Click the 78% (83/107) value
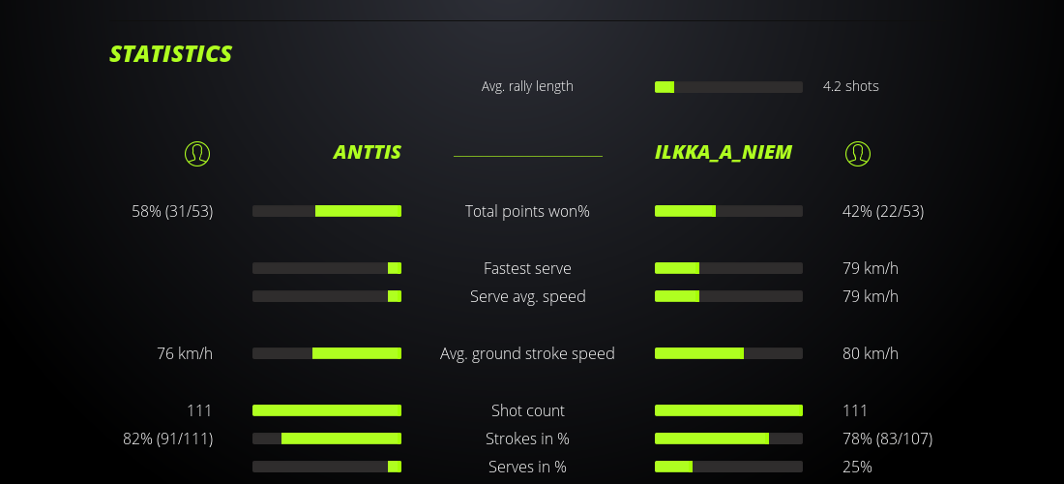This screenshot has height=484, width=1064. pos(887,439)
